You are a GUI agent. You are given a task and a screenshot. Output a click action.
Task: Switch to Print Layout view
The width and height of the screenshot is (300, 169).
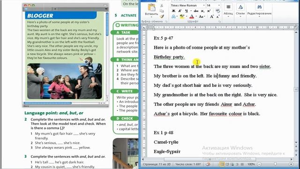click(222, 164)
